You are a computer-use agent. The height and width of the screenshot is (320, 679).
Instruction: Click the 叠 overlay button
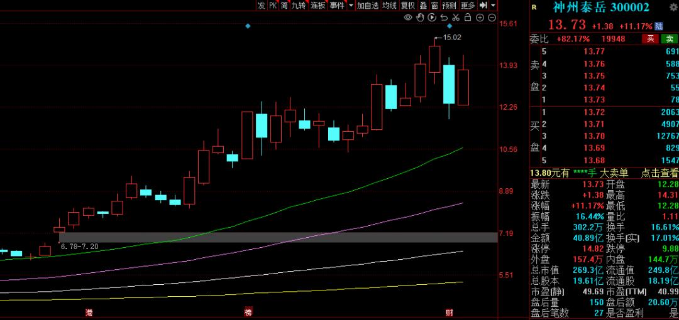tap(423, 5)
